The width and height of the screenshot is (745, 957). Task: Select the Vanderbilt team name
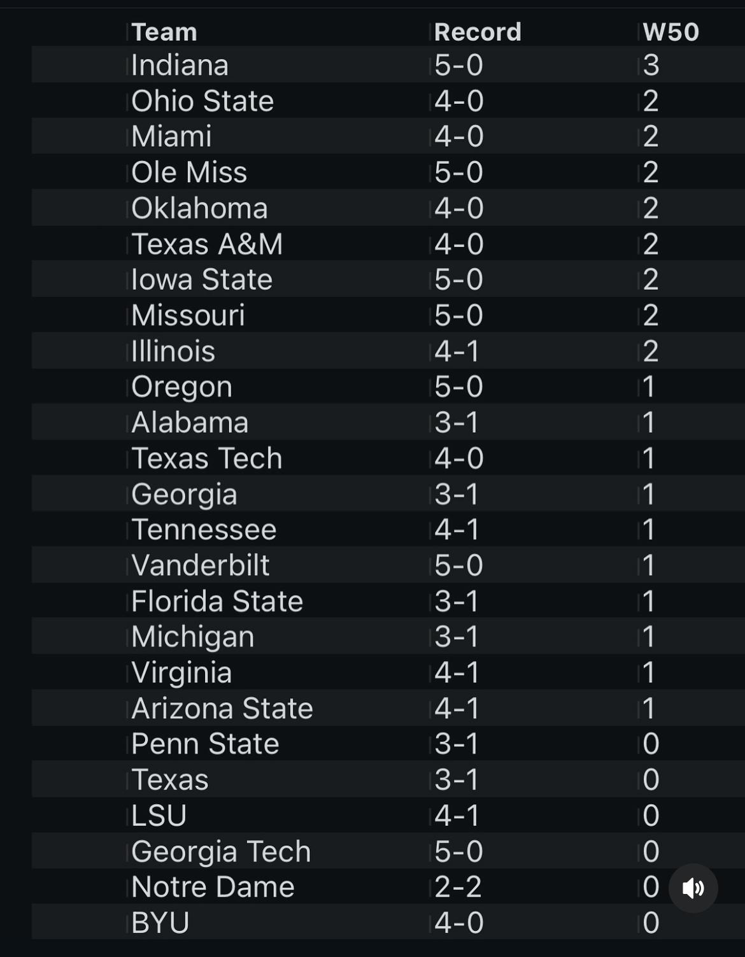coord(201,565)
